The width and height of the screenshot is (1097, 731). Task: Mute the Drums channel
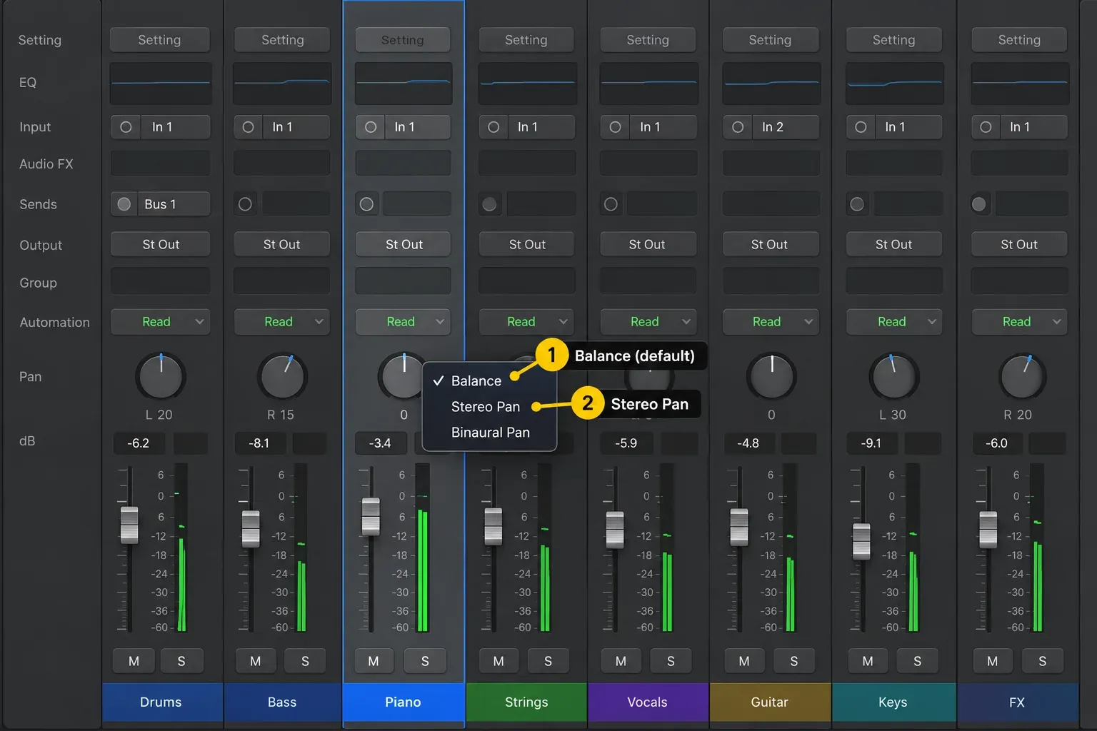[x=134, y=661]
